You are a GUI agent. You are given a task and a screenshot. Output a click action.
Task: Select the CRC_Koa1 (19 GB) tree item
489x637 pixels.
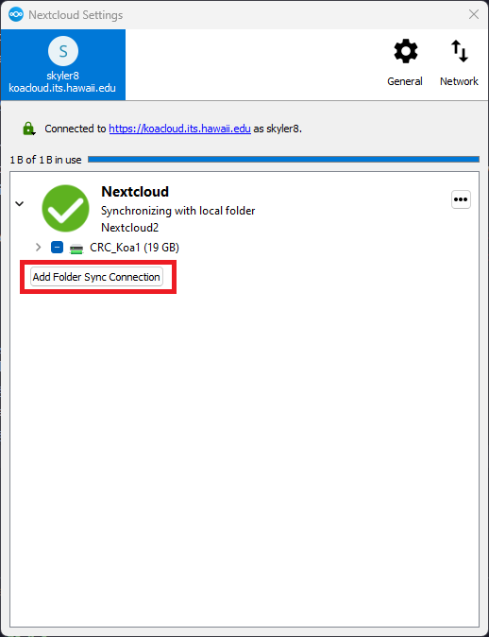click(134, 248)
